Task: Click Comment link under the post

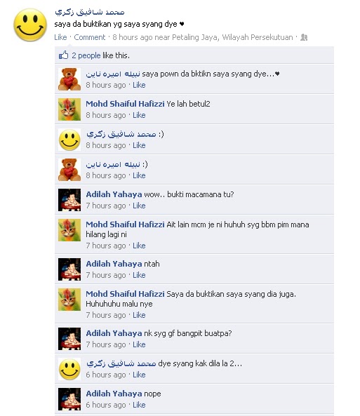Action: 89,37
